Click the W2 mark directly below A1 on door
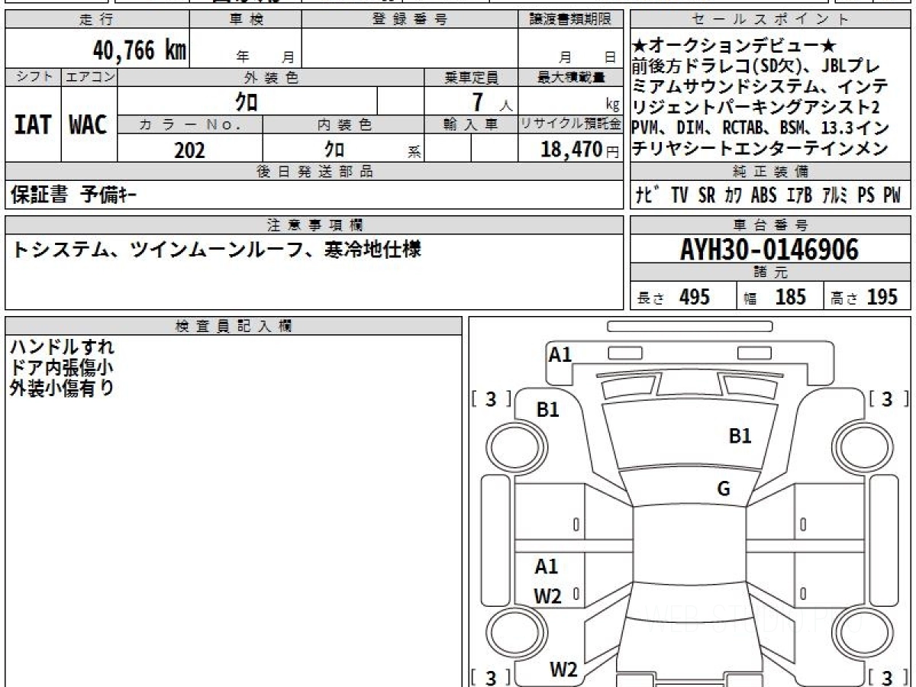This screenshot has height=687, width=916. coord(547,596)
